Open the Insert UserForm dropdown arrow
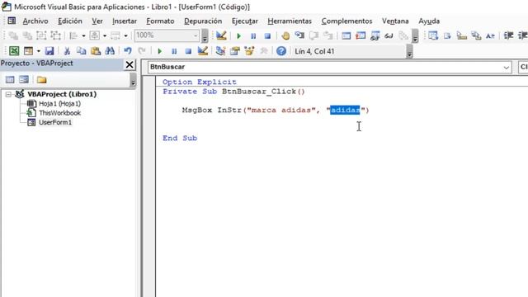The image size is (528, 297). [39, 51]
